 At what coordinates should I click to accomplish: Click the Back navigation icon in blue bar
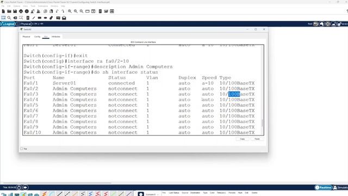coord(315,24)
